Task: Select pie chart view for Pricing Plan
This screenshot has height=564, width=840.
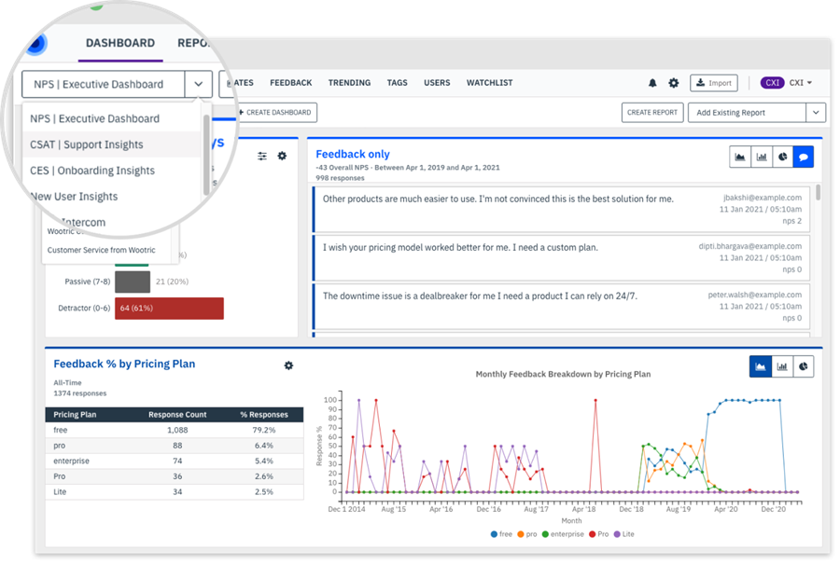Action: pos(803,366)
